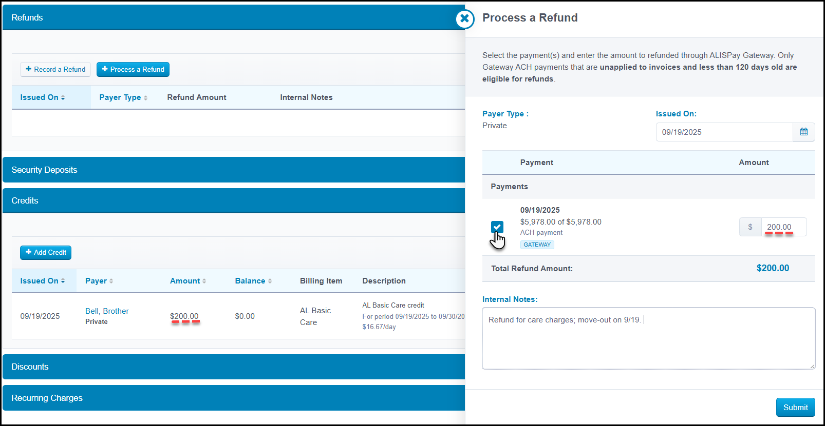The width and height of the screenshot is (825, 426).
Task: Sort Credits table by Issued On
Action: point(43,281)
